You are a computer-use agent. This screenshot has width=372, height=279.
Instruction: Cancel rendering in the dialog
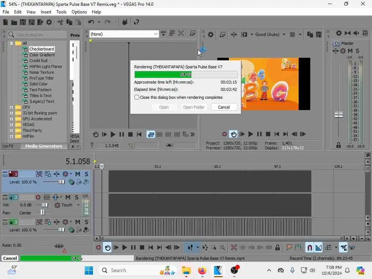pos(224,107)
